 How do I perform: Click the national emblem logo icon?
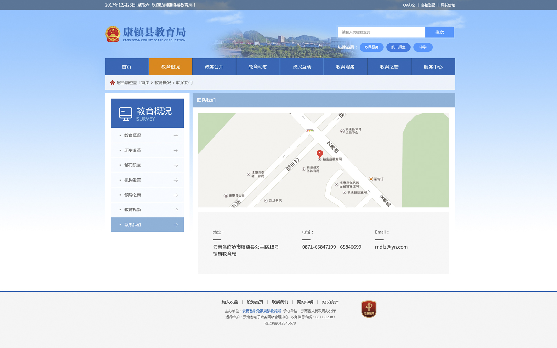[x=113, y=34]
